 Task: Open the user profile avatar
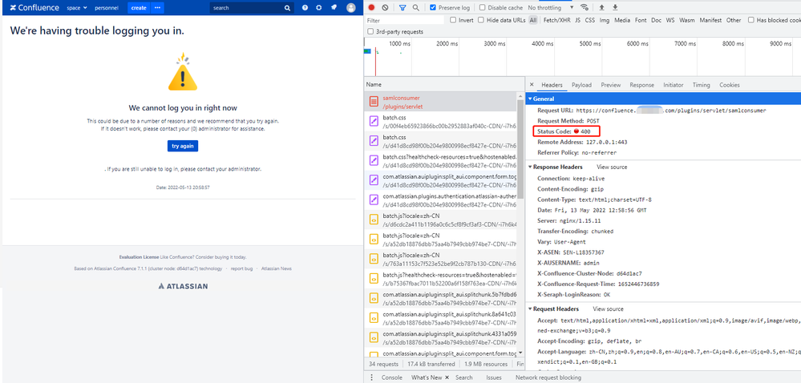pyautogui.click(x=351, y=8)
